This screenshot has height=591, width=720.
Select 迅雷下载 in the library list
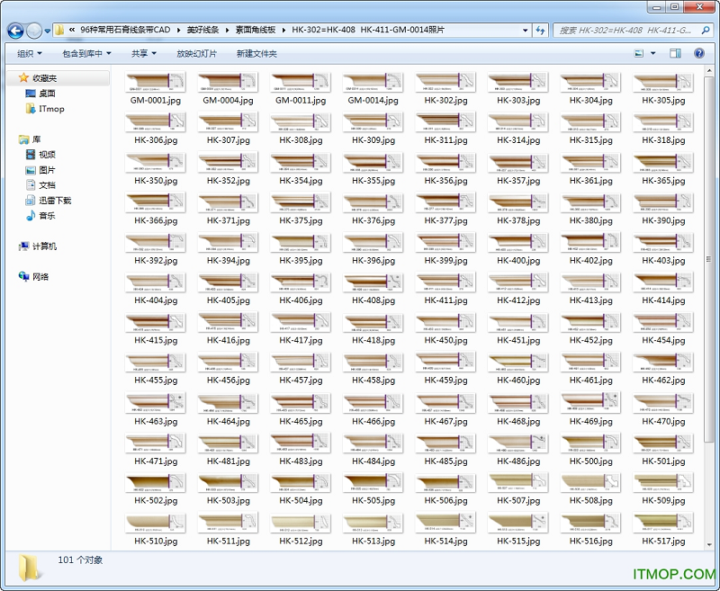(54, 201)
